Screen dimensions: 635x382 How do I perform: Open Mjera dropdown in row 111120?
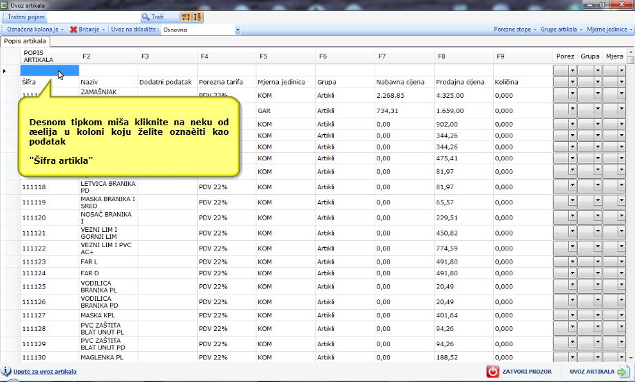[x=622, y=216]
